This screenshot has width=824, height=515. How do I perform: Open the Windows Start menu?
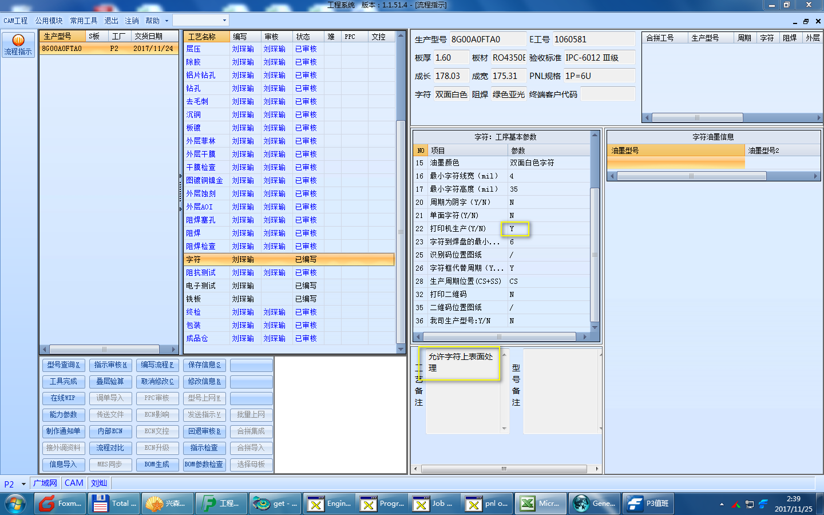tap(15, 504)
